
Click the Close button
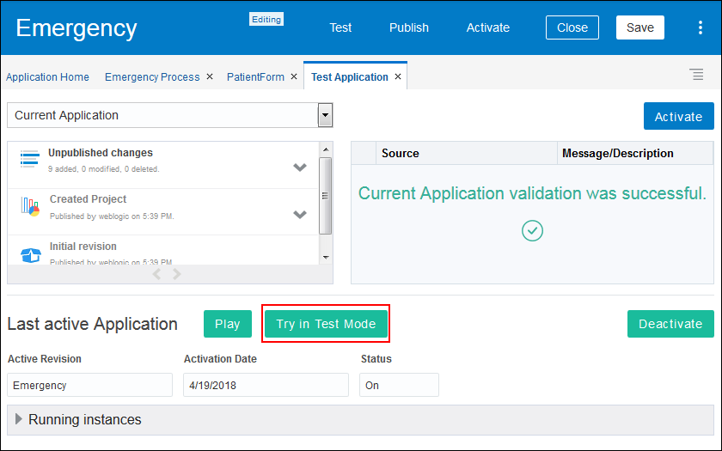[572, 27]
